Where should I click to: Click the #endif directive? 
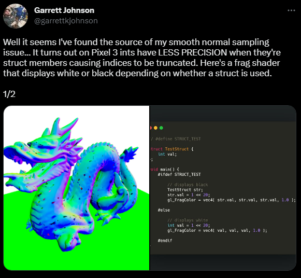click(165, 241)
